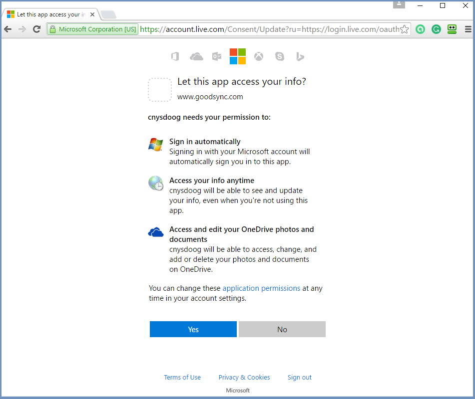475x399 pixels.
Task: Grant permission with the Yes button
Action: [193, 329]
